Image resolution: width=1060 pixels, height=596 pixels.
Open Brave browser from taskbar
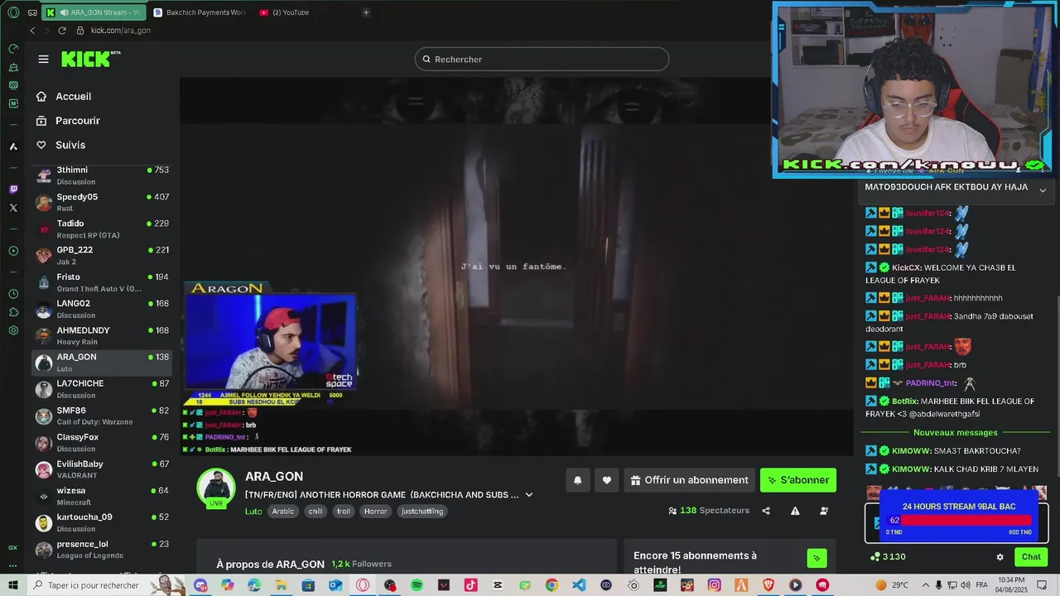click(x=768, y=585)
